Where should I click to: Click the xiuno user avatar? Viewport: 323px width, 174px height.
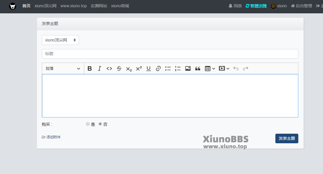273,6
